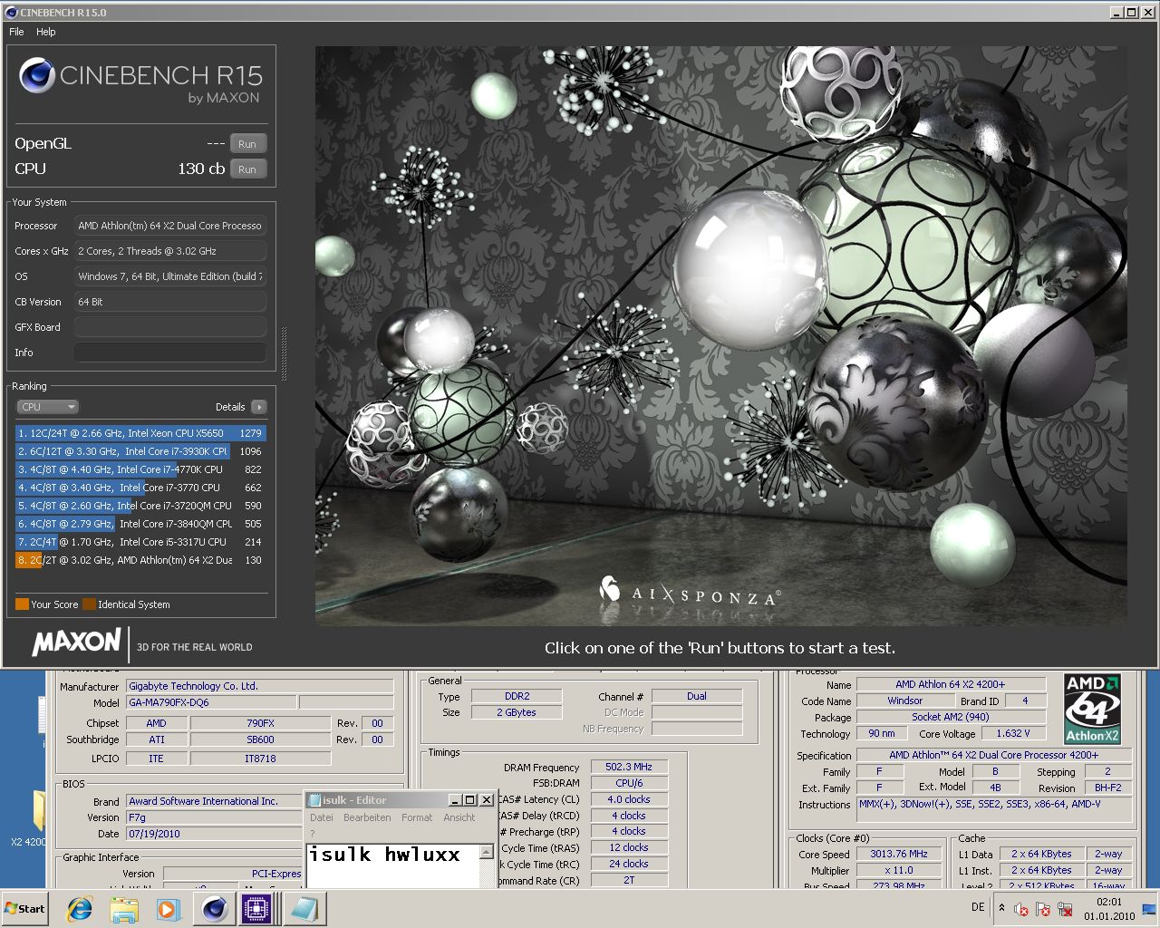Click the MAXON logo at bottom

pyautogui.click(x=76, y=643)
